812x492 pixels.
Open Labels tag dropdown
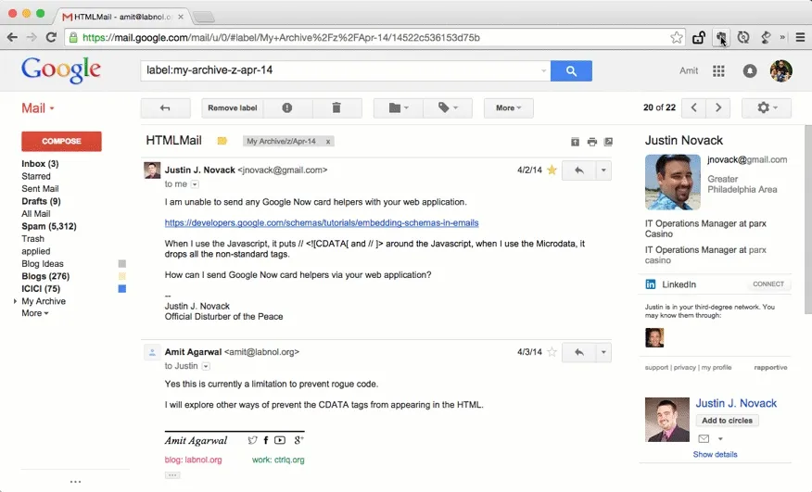click(x=448, y=107)
